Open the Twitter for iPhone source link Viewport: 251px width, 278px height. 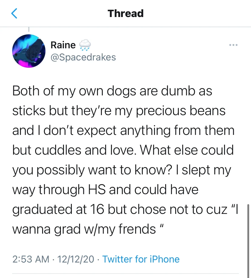[x=141, y=259]
